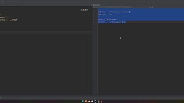Screen dimensions: 184x103
Task: Open page using the red browser icon
Action: click(x=85, y=10)
